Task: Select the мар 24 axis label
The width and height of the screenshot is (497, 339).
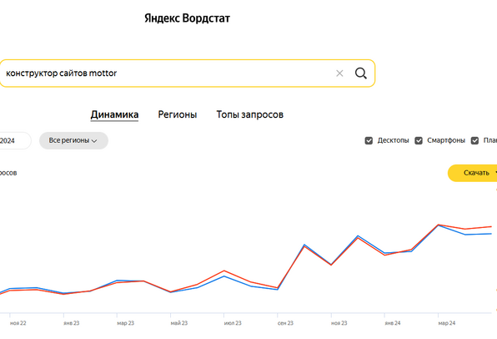Action: [447, 323]
